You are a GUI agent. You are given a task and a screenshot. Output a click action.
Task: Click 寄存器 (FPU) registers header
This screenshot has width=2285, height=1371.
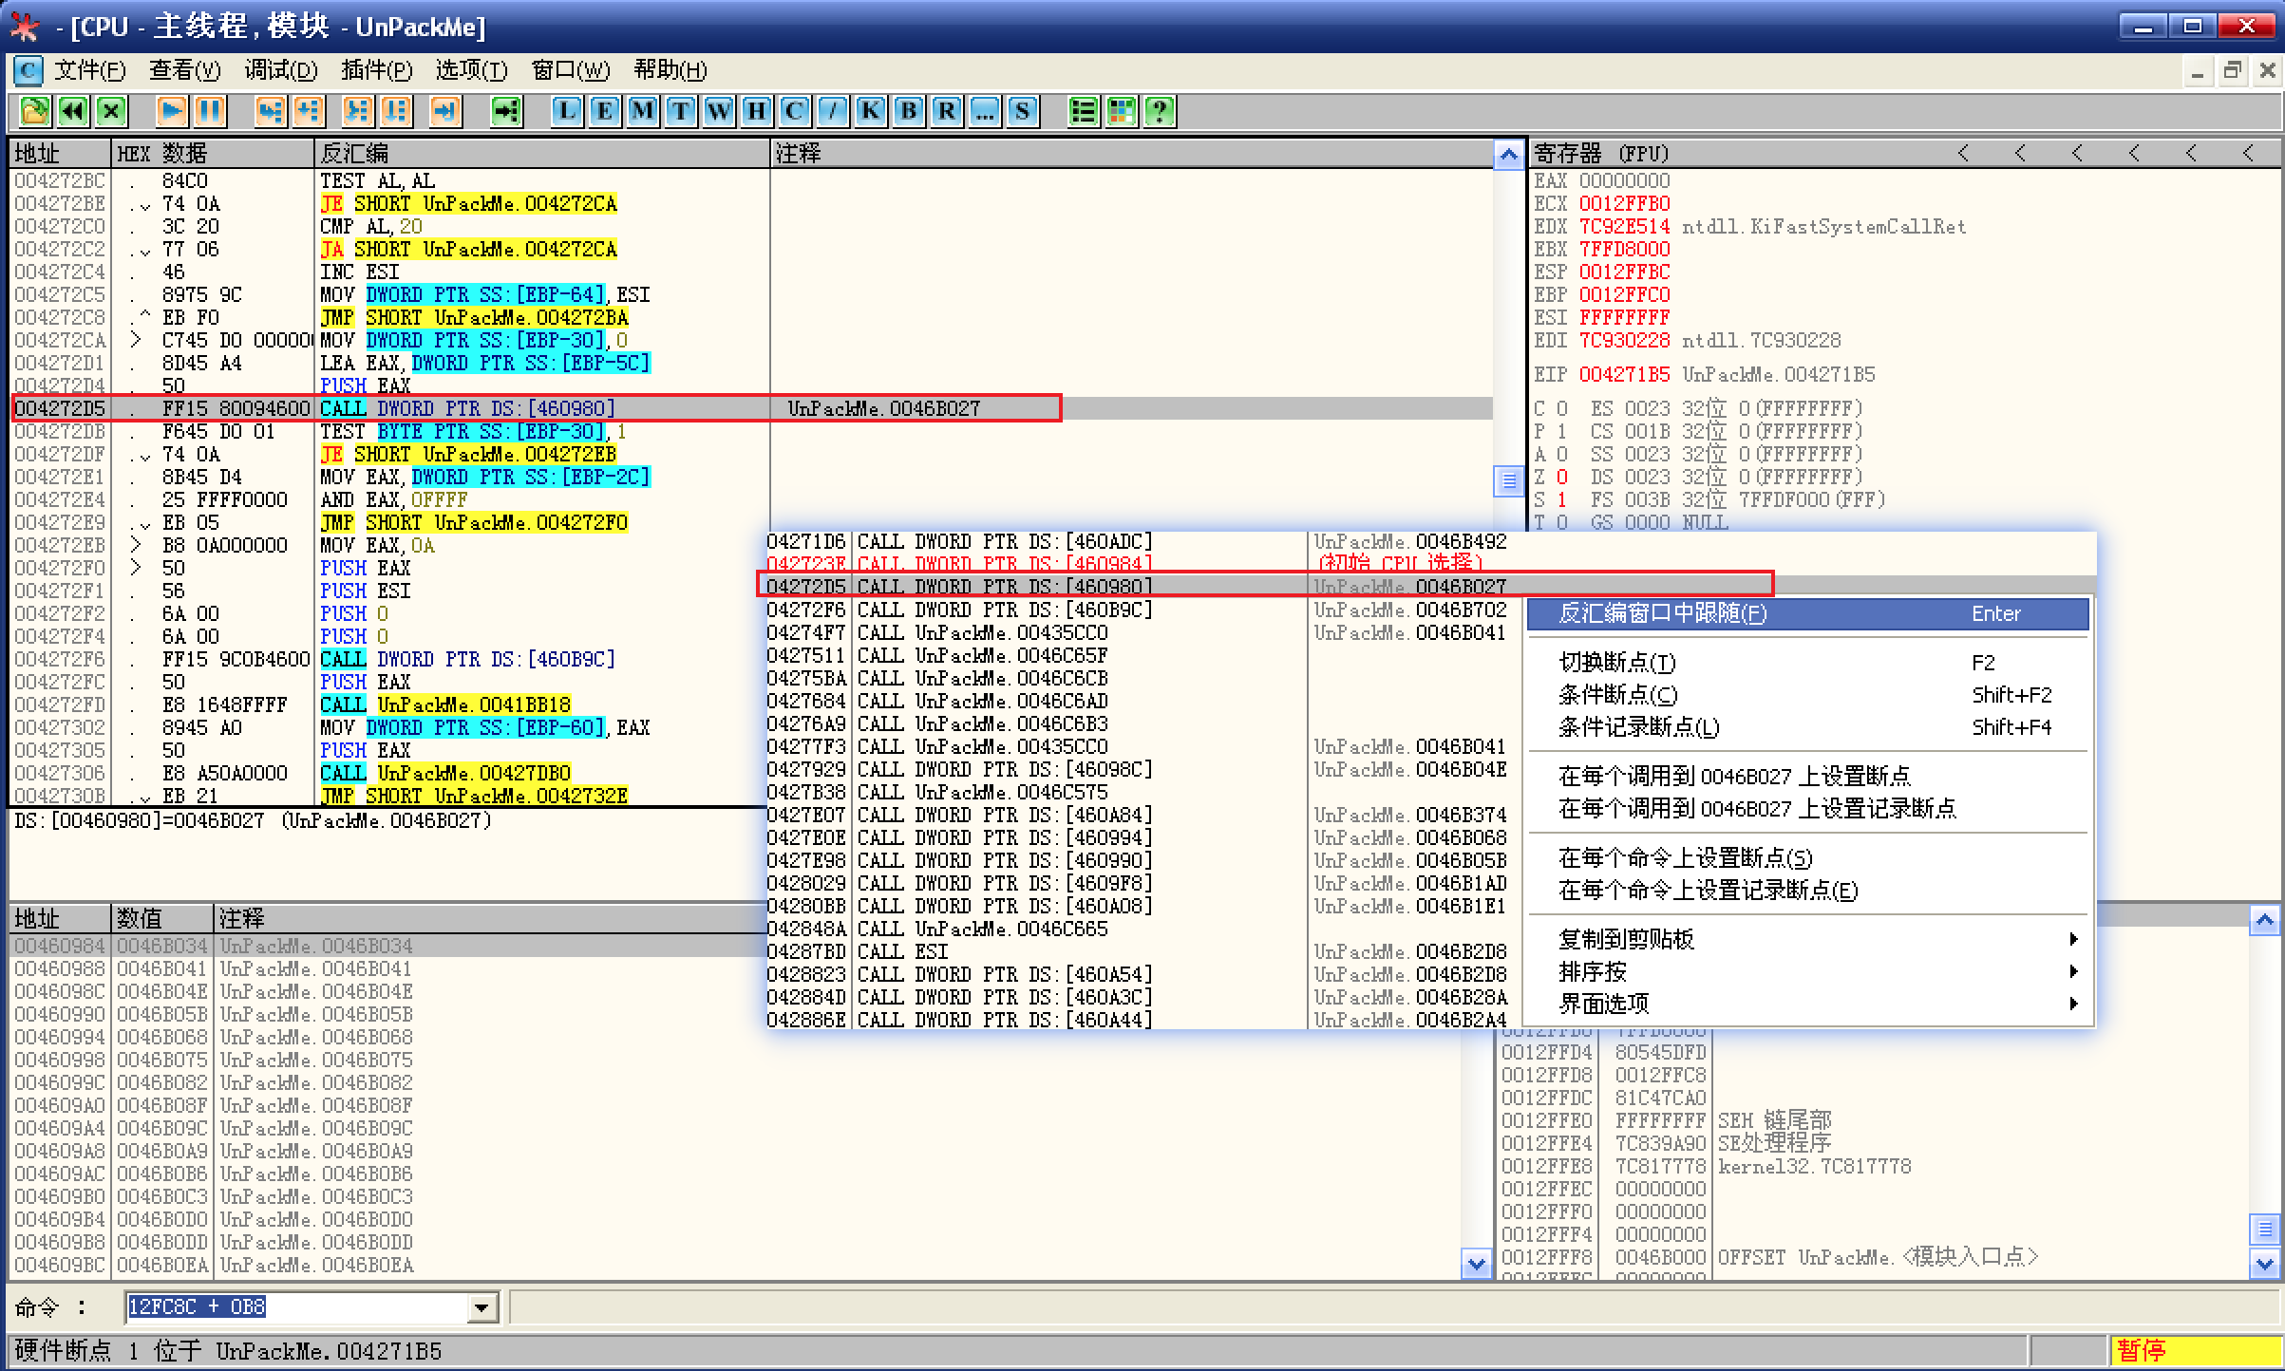click(1601, 154)
